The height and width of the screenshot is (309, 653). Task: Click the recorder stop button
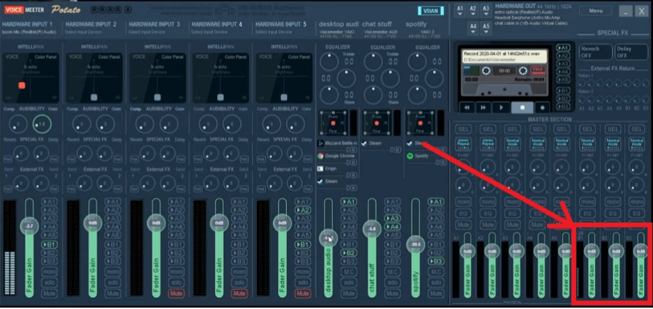pyautogui.click(x=523, y=107)
